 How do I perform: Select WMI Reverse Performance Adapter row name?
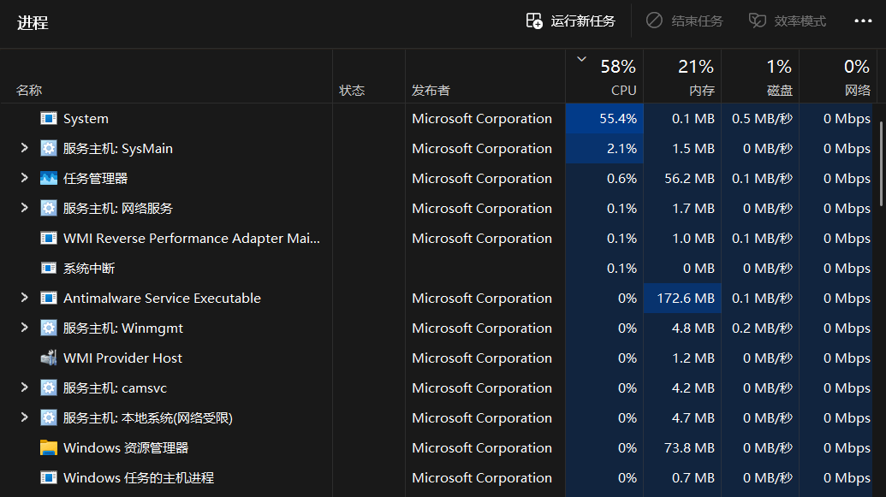[x=192, y=239]
